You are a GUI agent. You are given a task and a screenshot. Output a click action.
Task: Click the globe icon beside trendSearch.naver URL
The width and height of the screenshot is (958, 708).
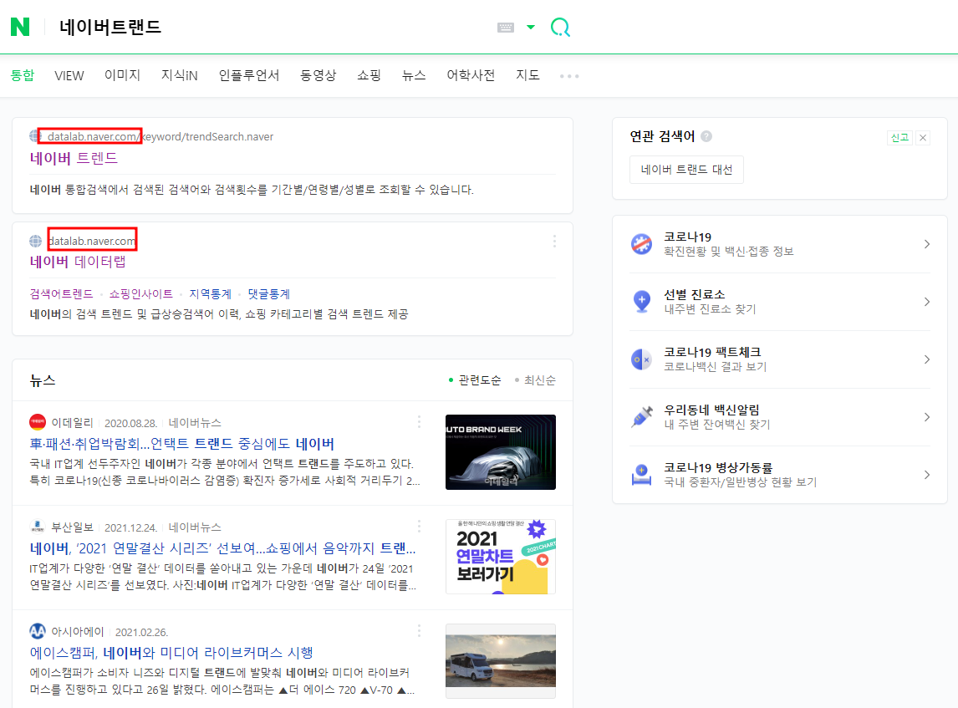pyautogui.click(x=35, y=136)
